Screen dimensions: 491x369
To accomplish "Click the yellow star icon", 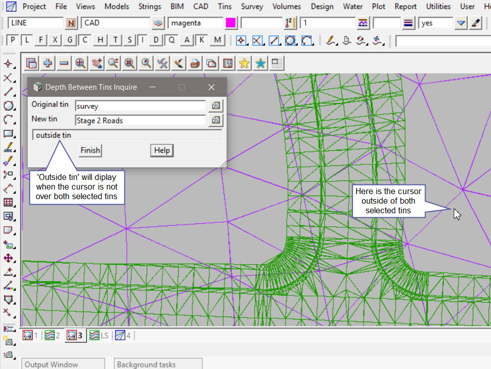I will tap(244, 63).
